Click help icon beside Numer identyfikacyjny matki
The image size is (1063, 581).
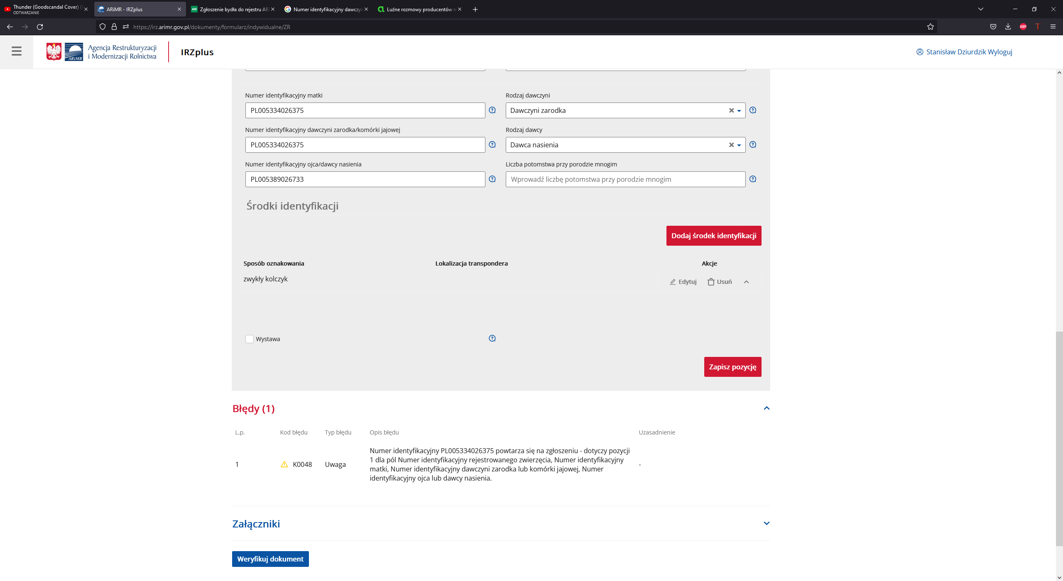click(x=492, y=110)
